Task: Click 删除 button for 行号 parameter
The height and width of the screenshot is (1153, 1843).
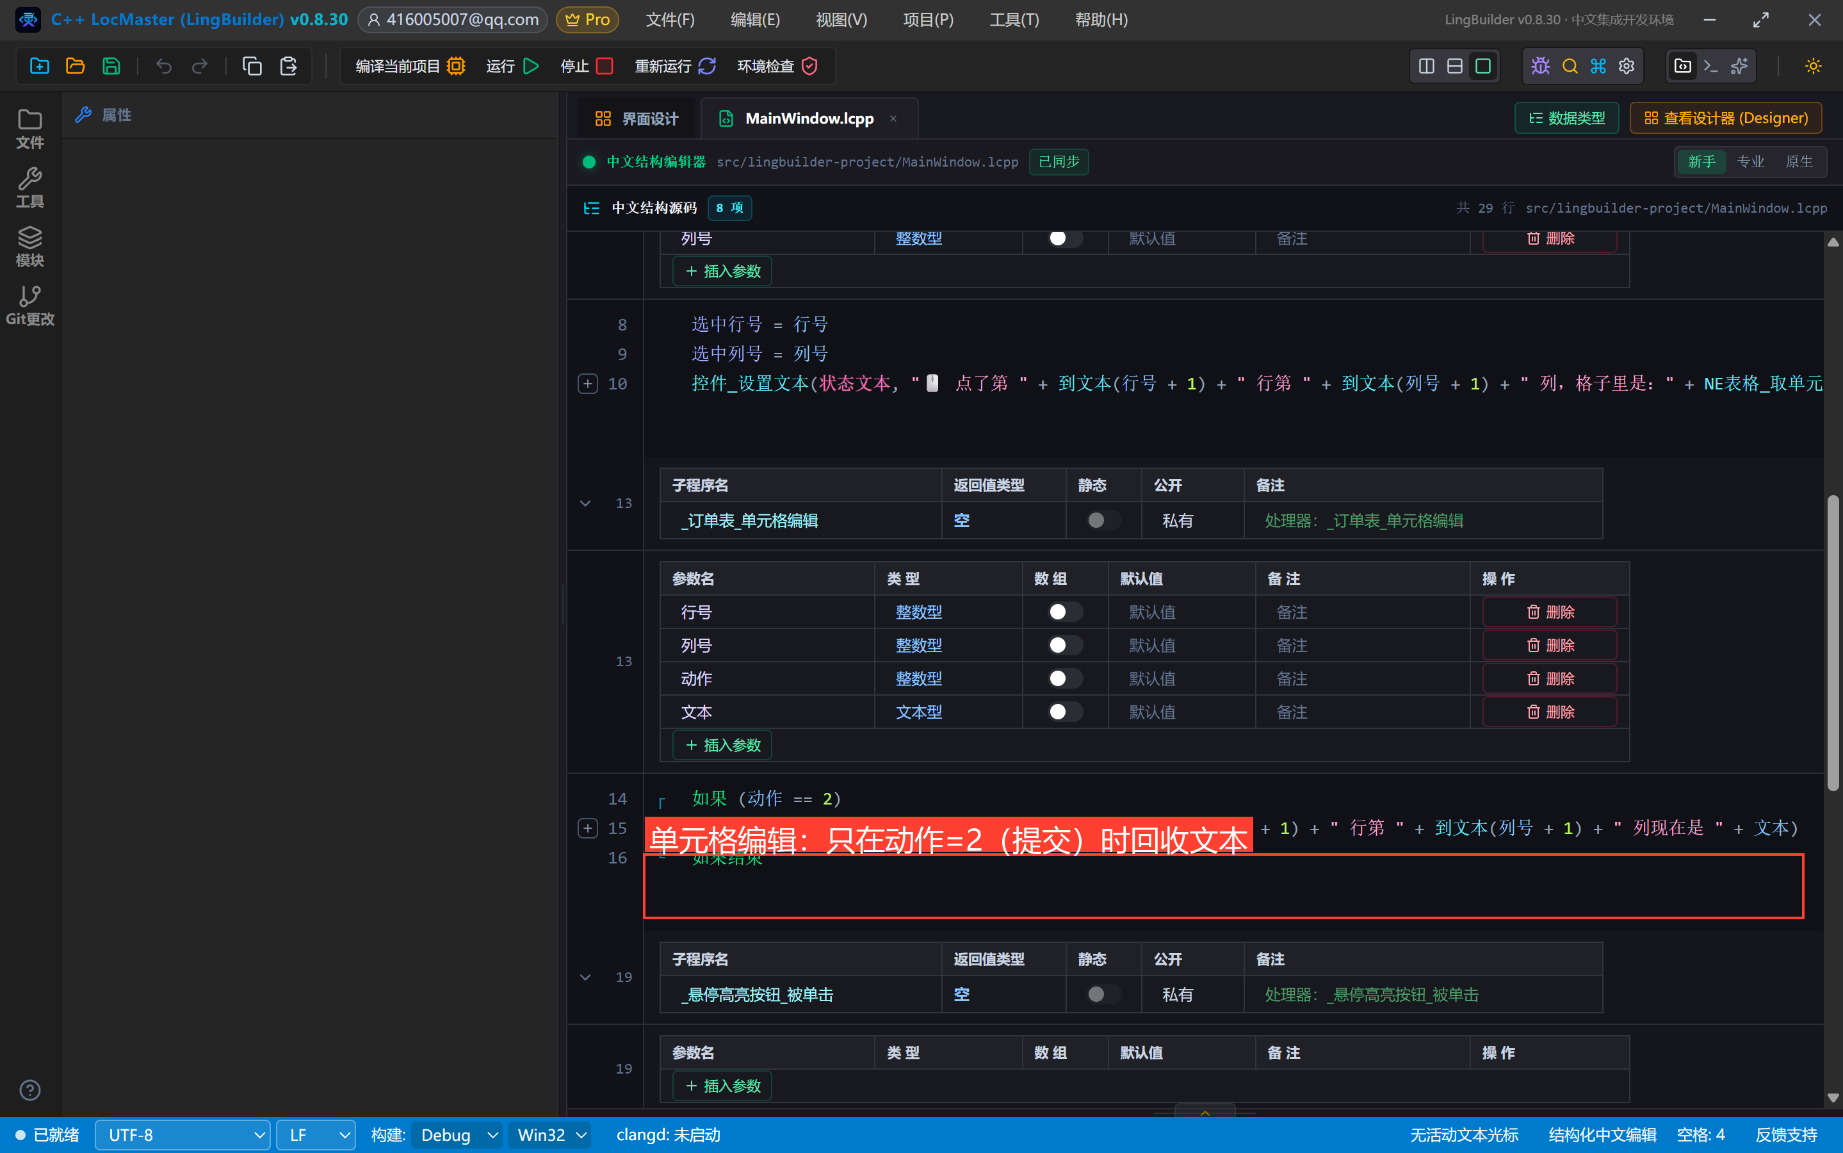Action: point(1549,612)
